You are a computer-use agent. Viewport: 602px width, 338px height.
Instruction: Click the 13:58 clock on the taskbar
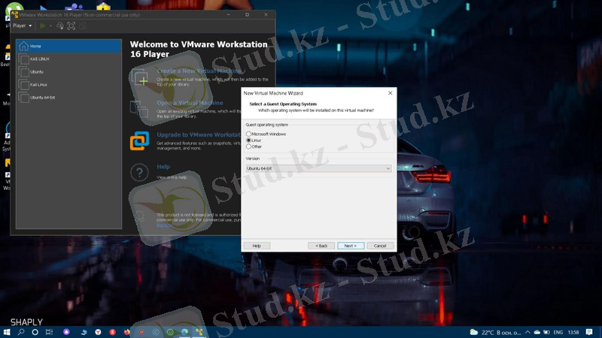tap(573, 332)
